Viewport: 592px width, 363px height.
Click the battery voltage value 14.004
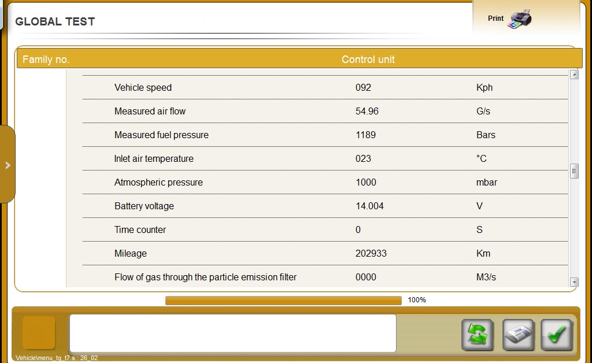click(x=369, y=206)
